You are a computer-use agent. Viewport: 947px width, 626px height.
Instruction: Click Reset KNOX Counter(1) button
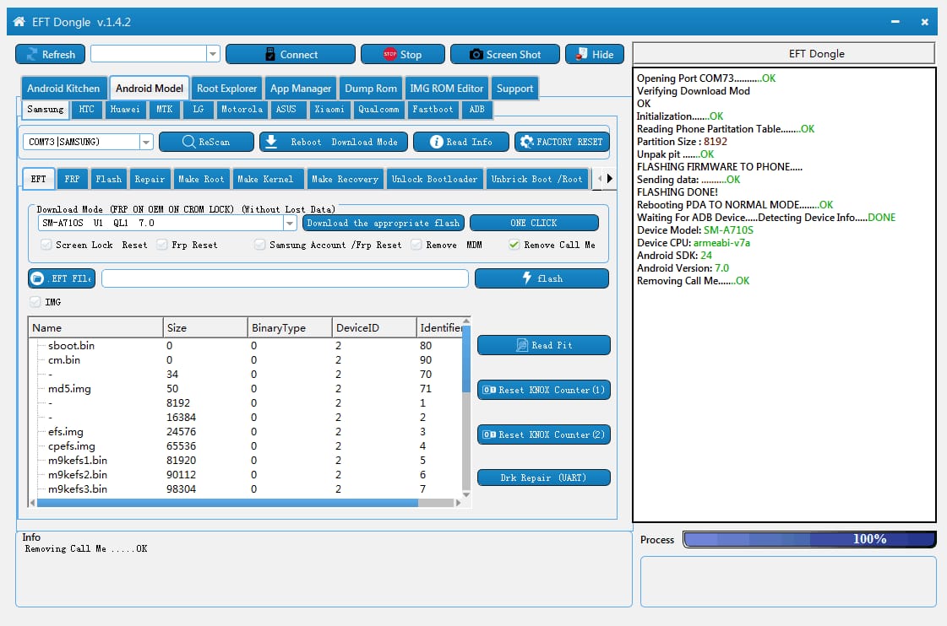543,390
